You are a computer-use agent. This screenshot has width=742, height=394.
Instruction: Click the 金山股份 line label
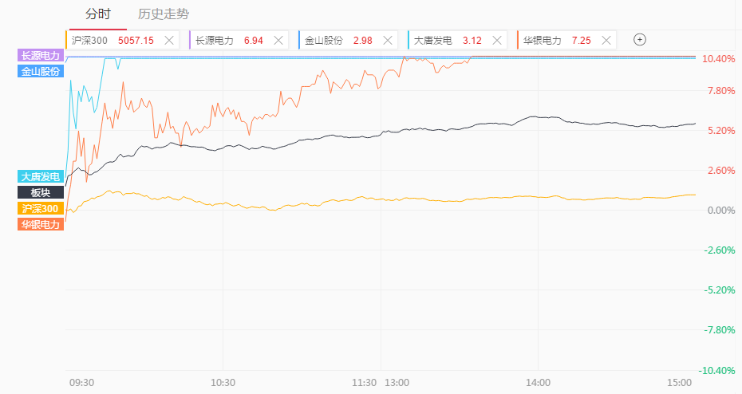coord(40,71)
